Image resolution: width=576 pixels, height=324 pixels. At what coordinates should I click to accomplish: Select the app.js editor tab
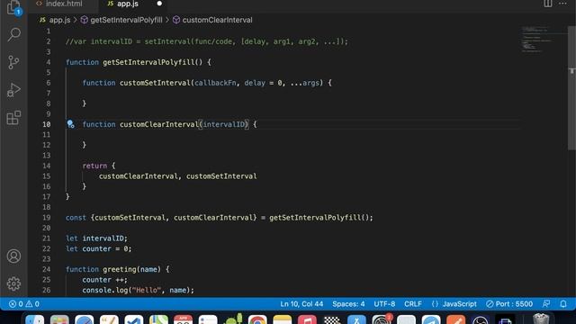click(x=128, y=4)
